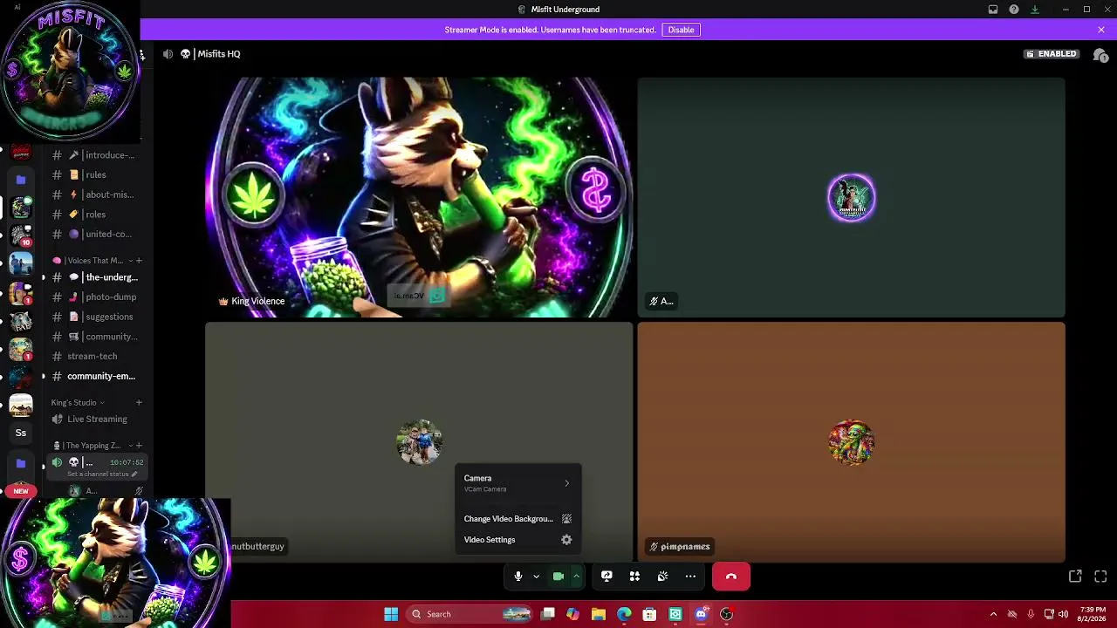Choose Change Video Background option
Viewport: 1117px width, 628px height.
[x=517, y=519]
